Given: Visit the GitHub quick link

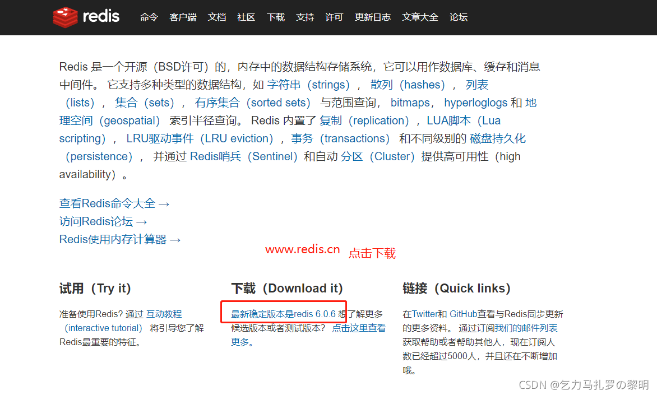Looking at the screenshot, I should (x=463, y=314).
